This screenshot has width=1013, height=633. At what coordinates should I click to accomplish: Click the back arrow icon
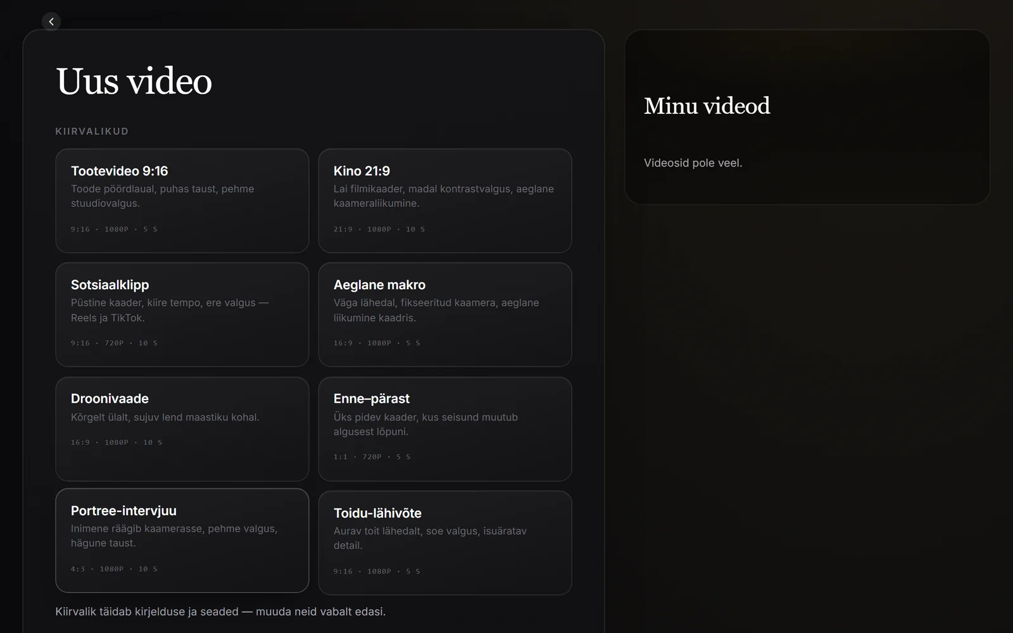(51, 22)
